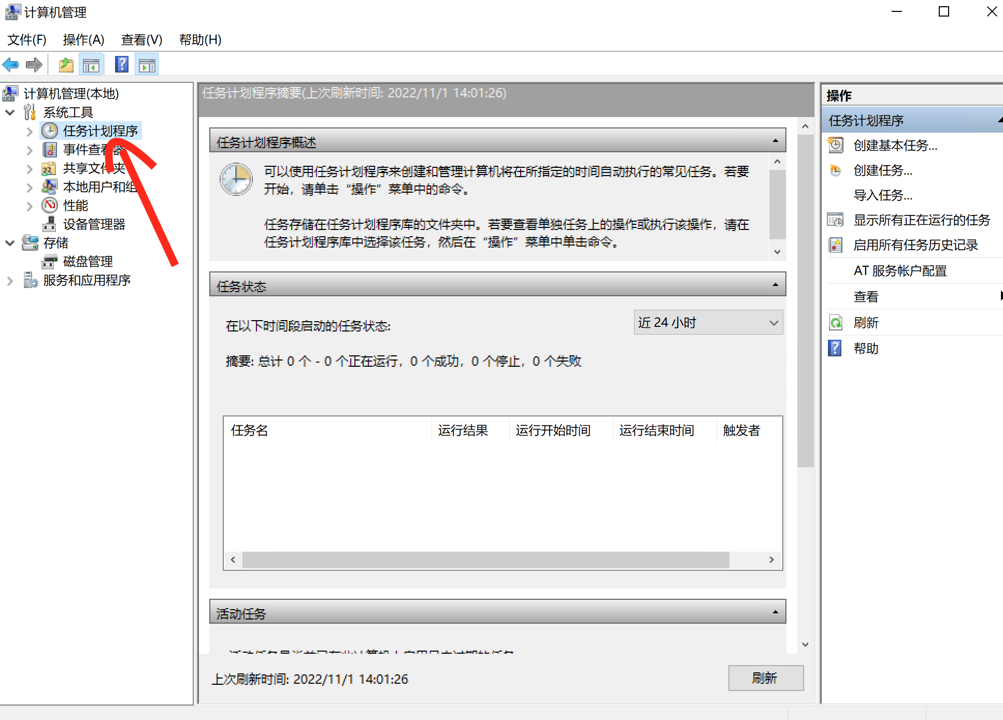The height and width of the screenshot is (720, 1003).
Task: Click the 共享文件夹 icon in tree
Action: (50, 168)
